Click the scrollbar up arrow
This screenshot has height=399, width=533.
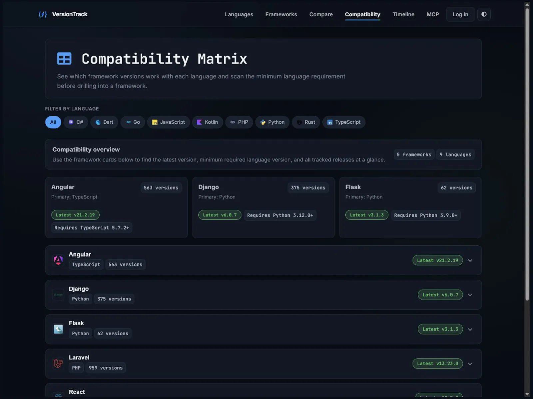[x=527, y=4]
